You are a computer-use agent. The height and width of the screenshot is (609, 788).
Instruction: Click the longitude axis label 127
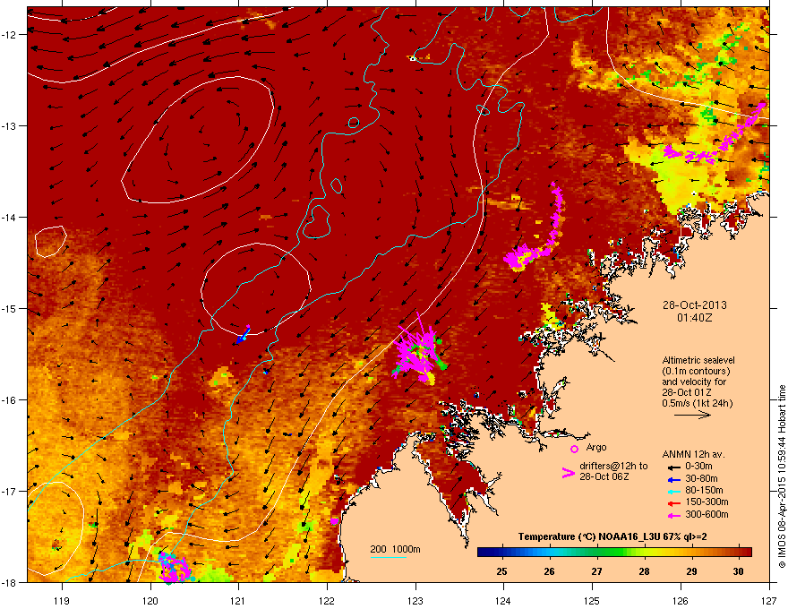pos(768,600)
